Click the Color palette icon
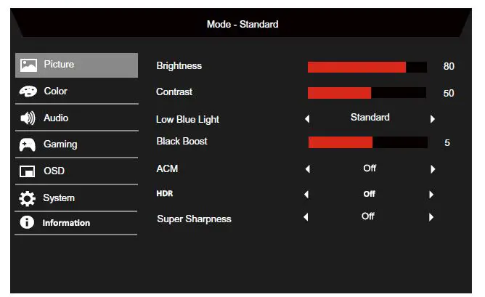Image resolution: width=485 pixels, height=297 pixels. click(28, 91)
